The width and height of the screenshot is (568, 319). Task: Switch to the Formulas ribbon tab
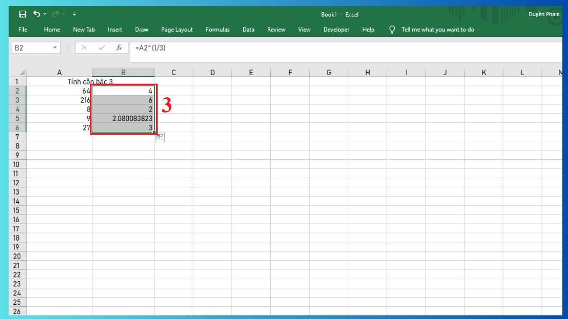(x=217, y=29)
